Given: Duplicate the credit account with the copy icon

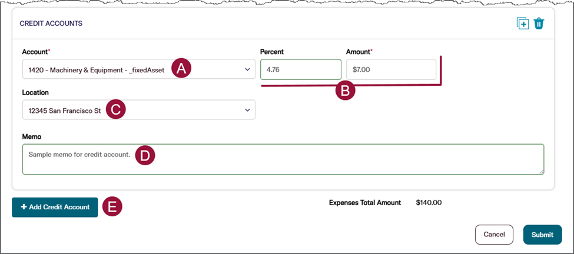Looking at the screenshot, I should point(522,24).
